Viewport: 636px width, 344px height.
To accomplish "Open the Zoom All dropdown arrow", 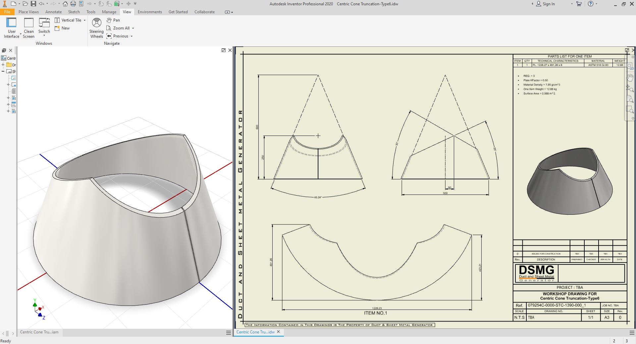I will click(x=133, y=28).
